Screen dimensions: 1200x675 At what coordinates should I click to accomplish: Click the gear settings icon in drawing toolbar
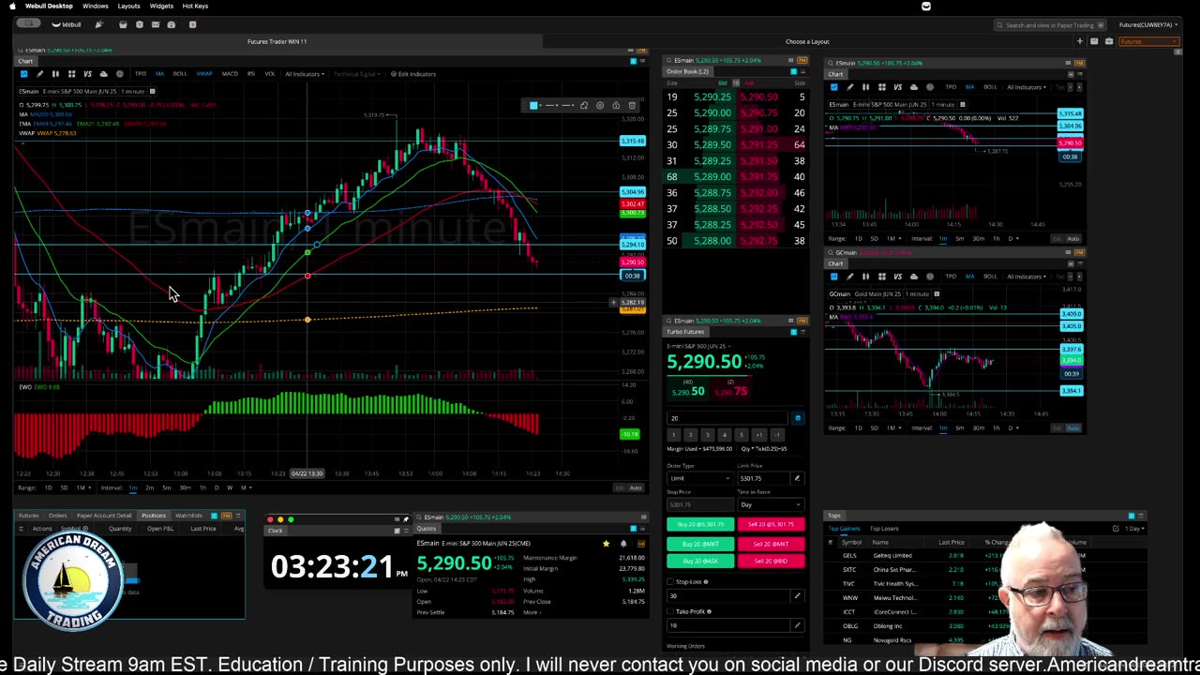(600, 105)
